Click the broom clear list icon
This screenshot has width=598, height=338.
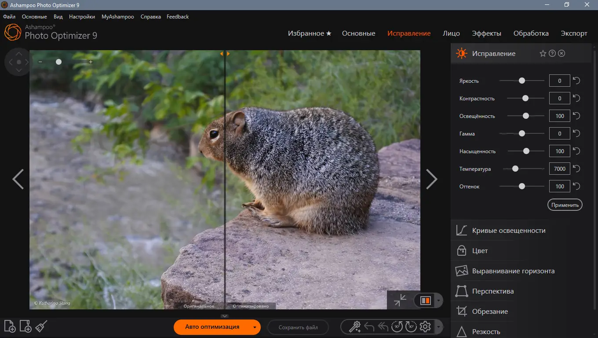(41, 326)
